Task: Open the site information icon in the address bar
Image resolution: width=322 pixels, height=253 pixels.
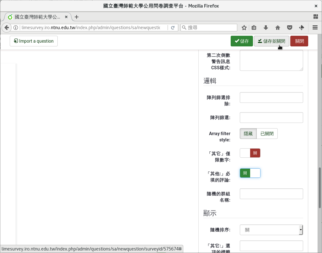Action: [x=16, y=28]
